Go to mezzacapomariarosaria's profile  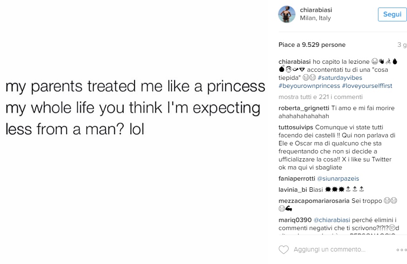[314, 201]
